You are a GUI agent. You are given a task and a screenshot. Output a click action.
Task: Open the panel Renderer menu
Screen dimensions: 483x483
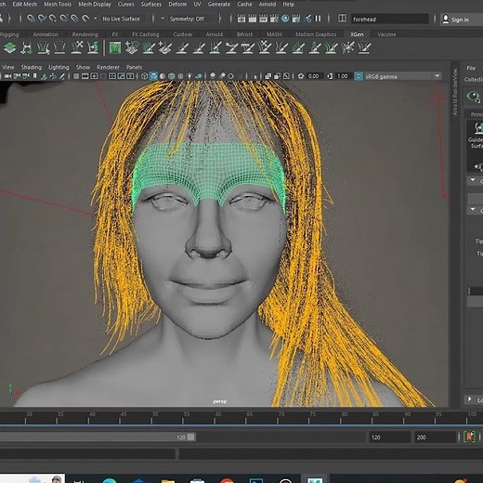pos(108,67)
